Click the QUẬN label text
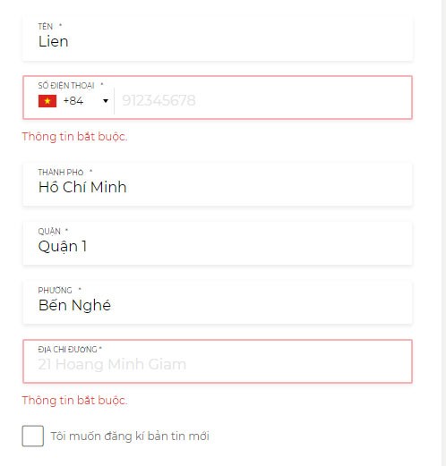 coord(49,232)
